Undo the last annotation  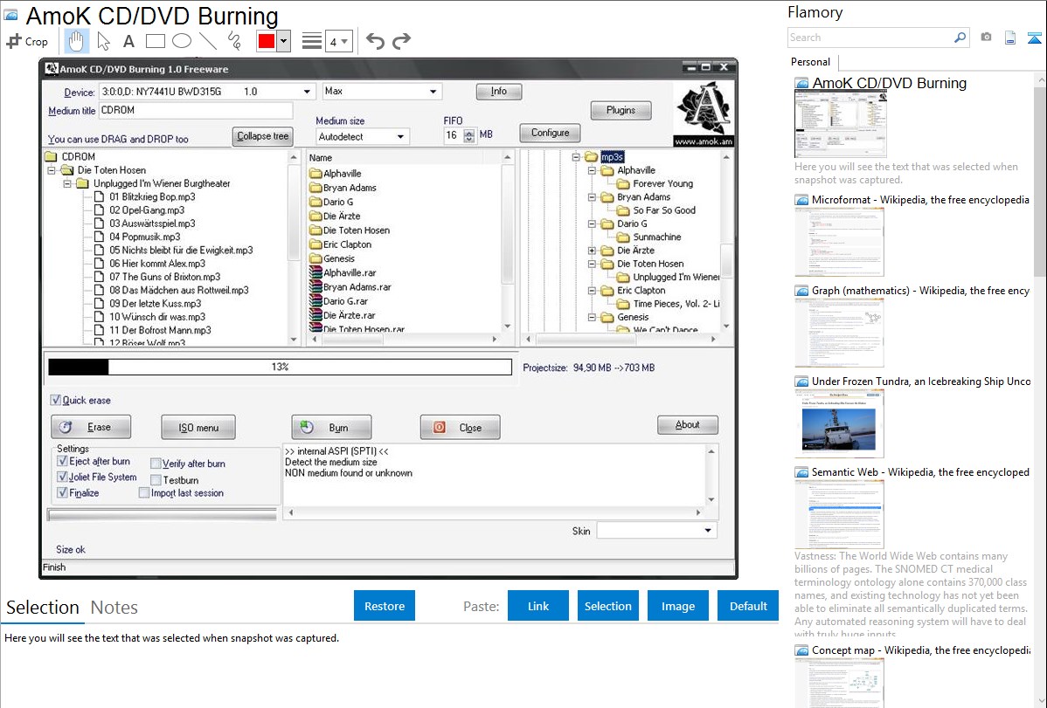(375, 41)
